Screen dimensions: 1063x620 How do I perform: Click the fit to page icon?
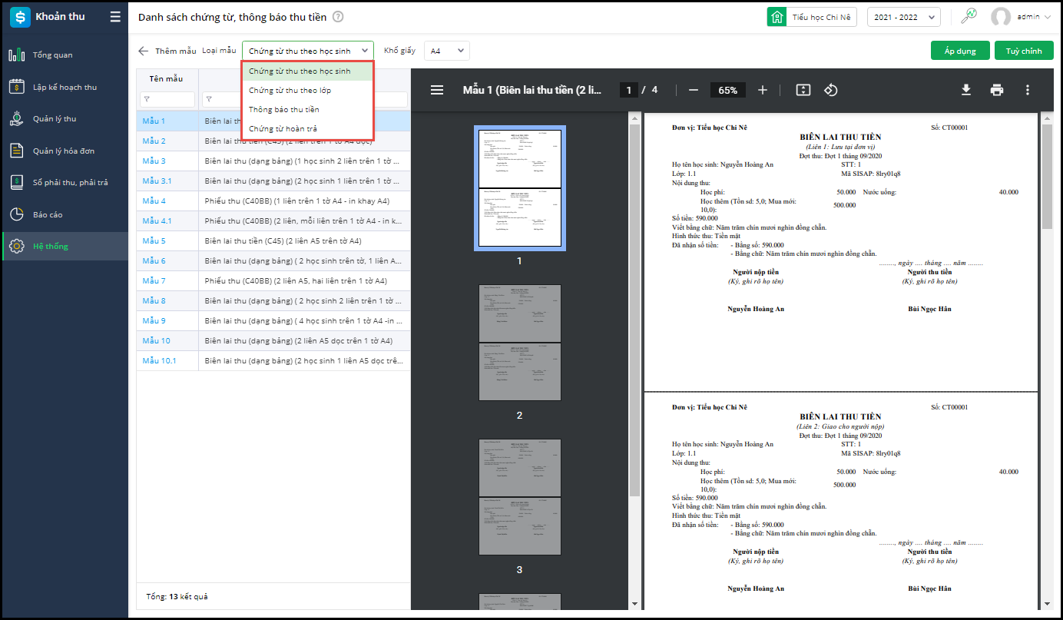pos(803,90)
